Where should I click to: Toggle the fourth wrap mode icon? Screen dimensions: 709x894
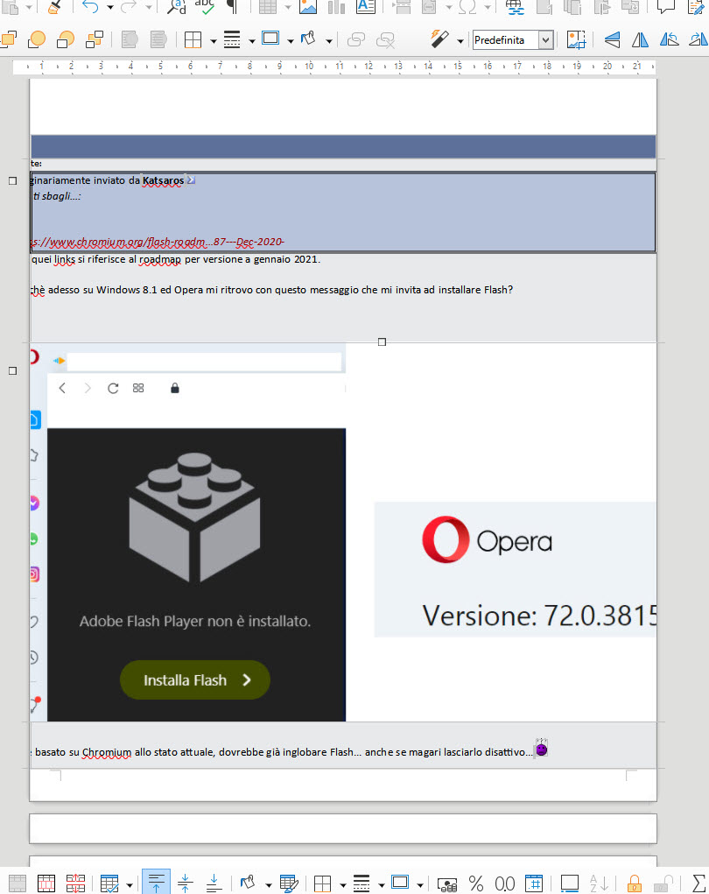click(x=94, y=39)
